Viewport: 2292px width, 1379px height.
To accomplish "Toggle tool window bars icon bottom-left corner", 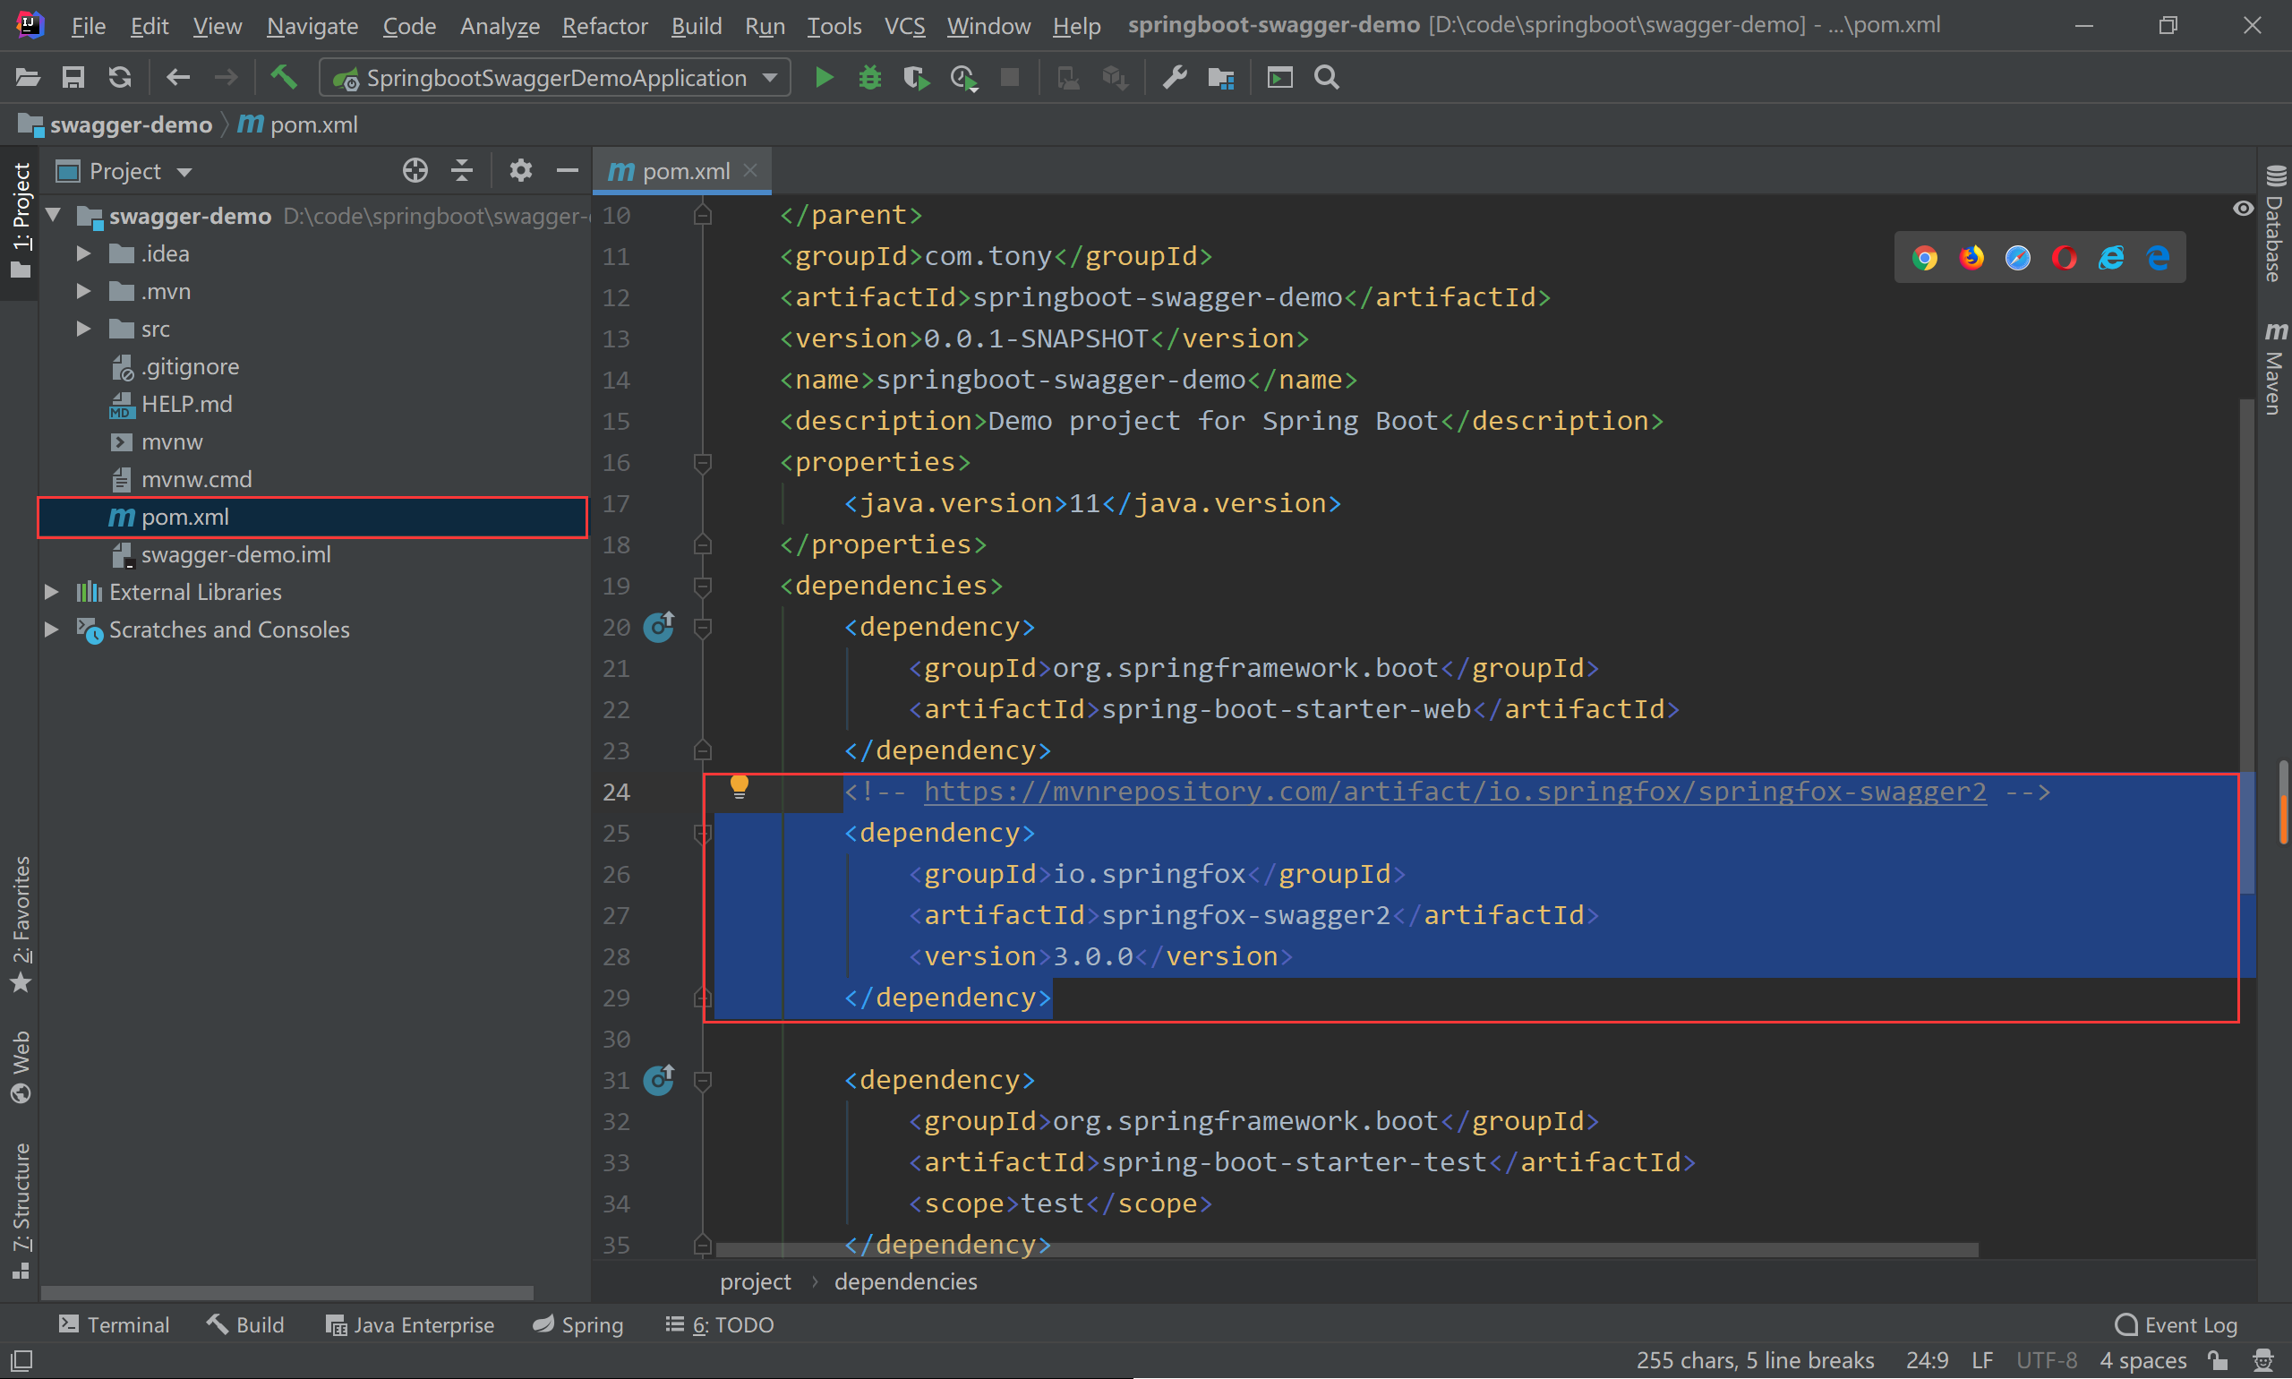I will point(21,1360).
